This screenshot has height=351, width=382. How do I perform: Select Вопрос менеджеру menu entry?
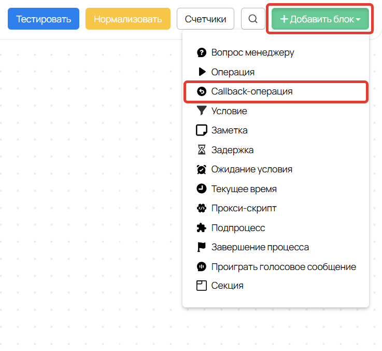[276, 52]
